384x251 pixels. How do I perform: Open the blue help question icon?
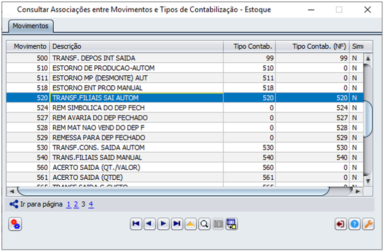pyautogui.click(x=354, y=224)
